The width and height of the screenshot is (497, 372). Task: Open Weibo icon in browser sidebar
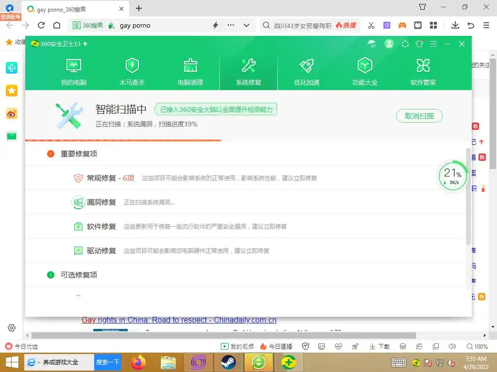[x=12, y=113]
